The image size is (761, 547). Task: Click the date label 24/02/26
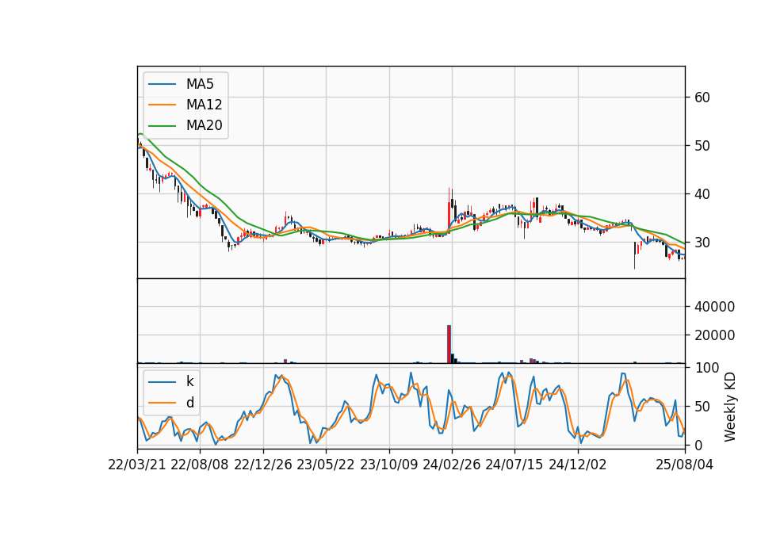(452, 465)
